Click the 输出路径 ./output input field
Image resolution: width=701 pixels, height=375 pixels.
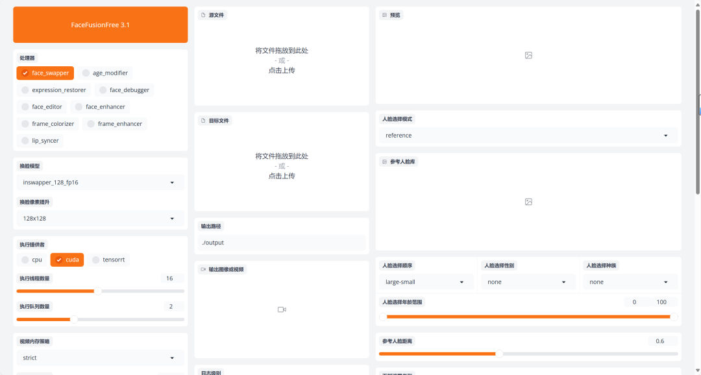282,243
